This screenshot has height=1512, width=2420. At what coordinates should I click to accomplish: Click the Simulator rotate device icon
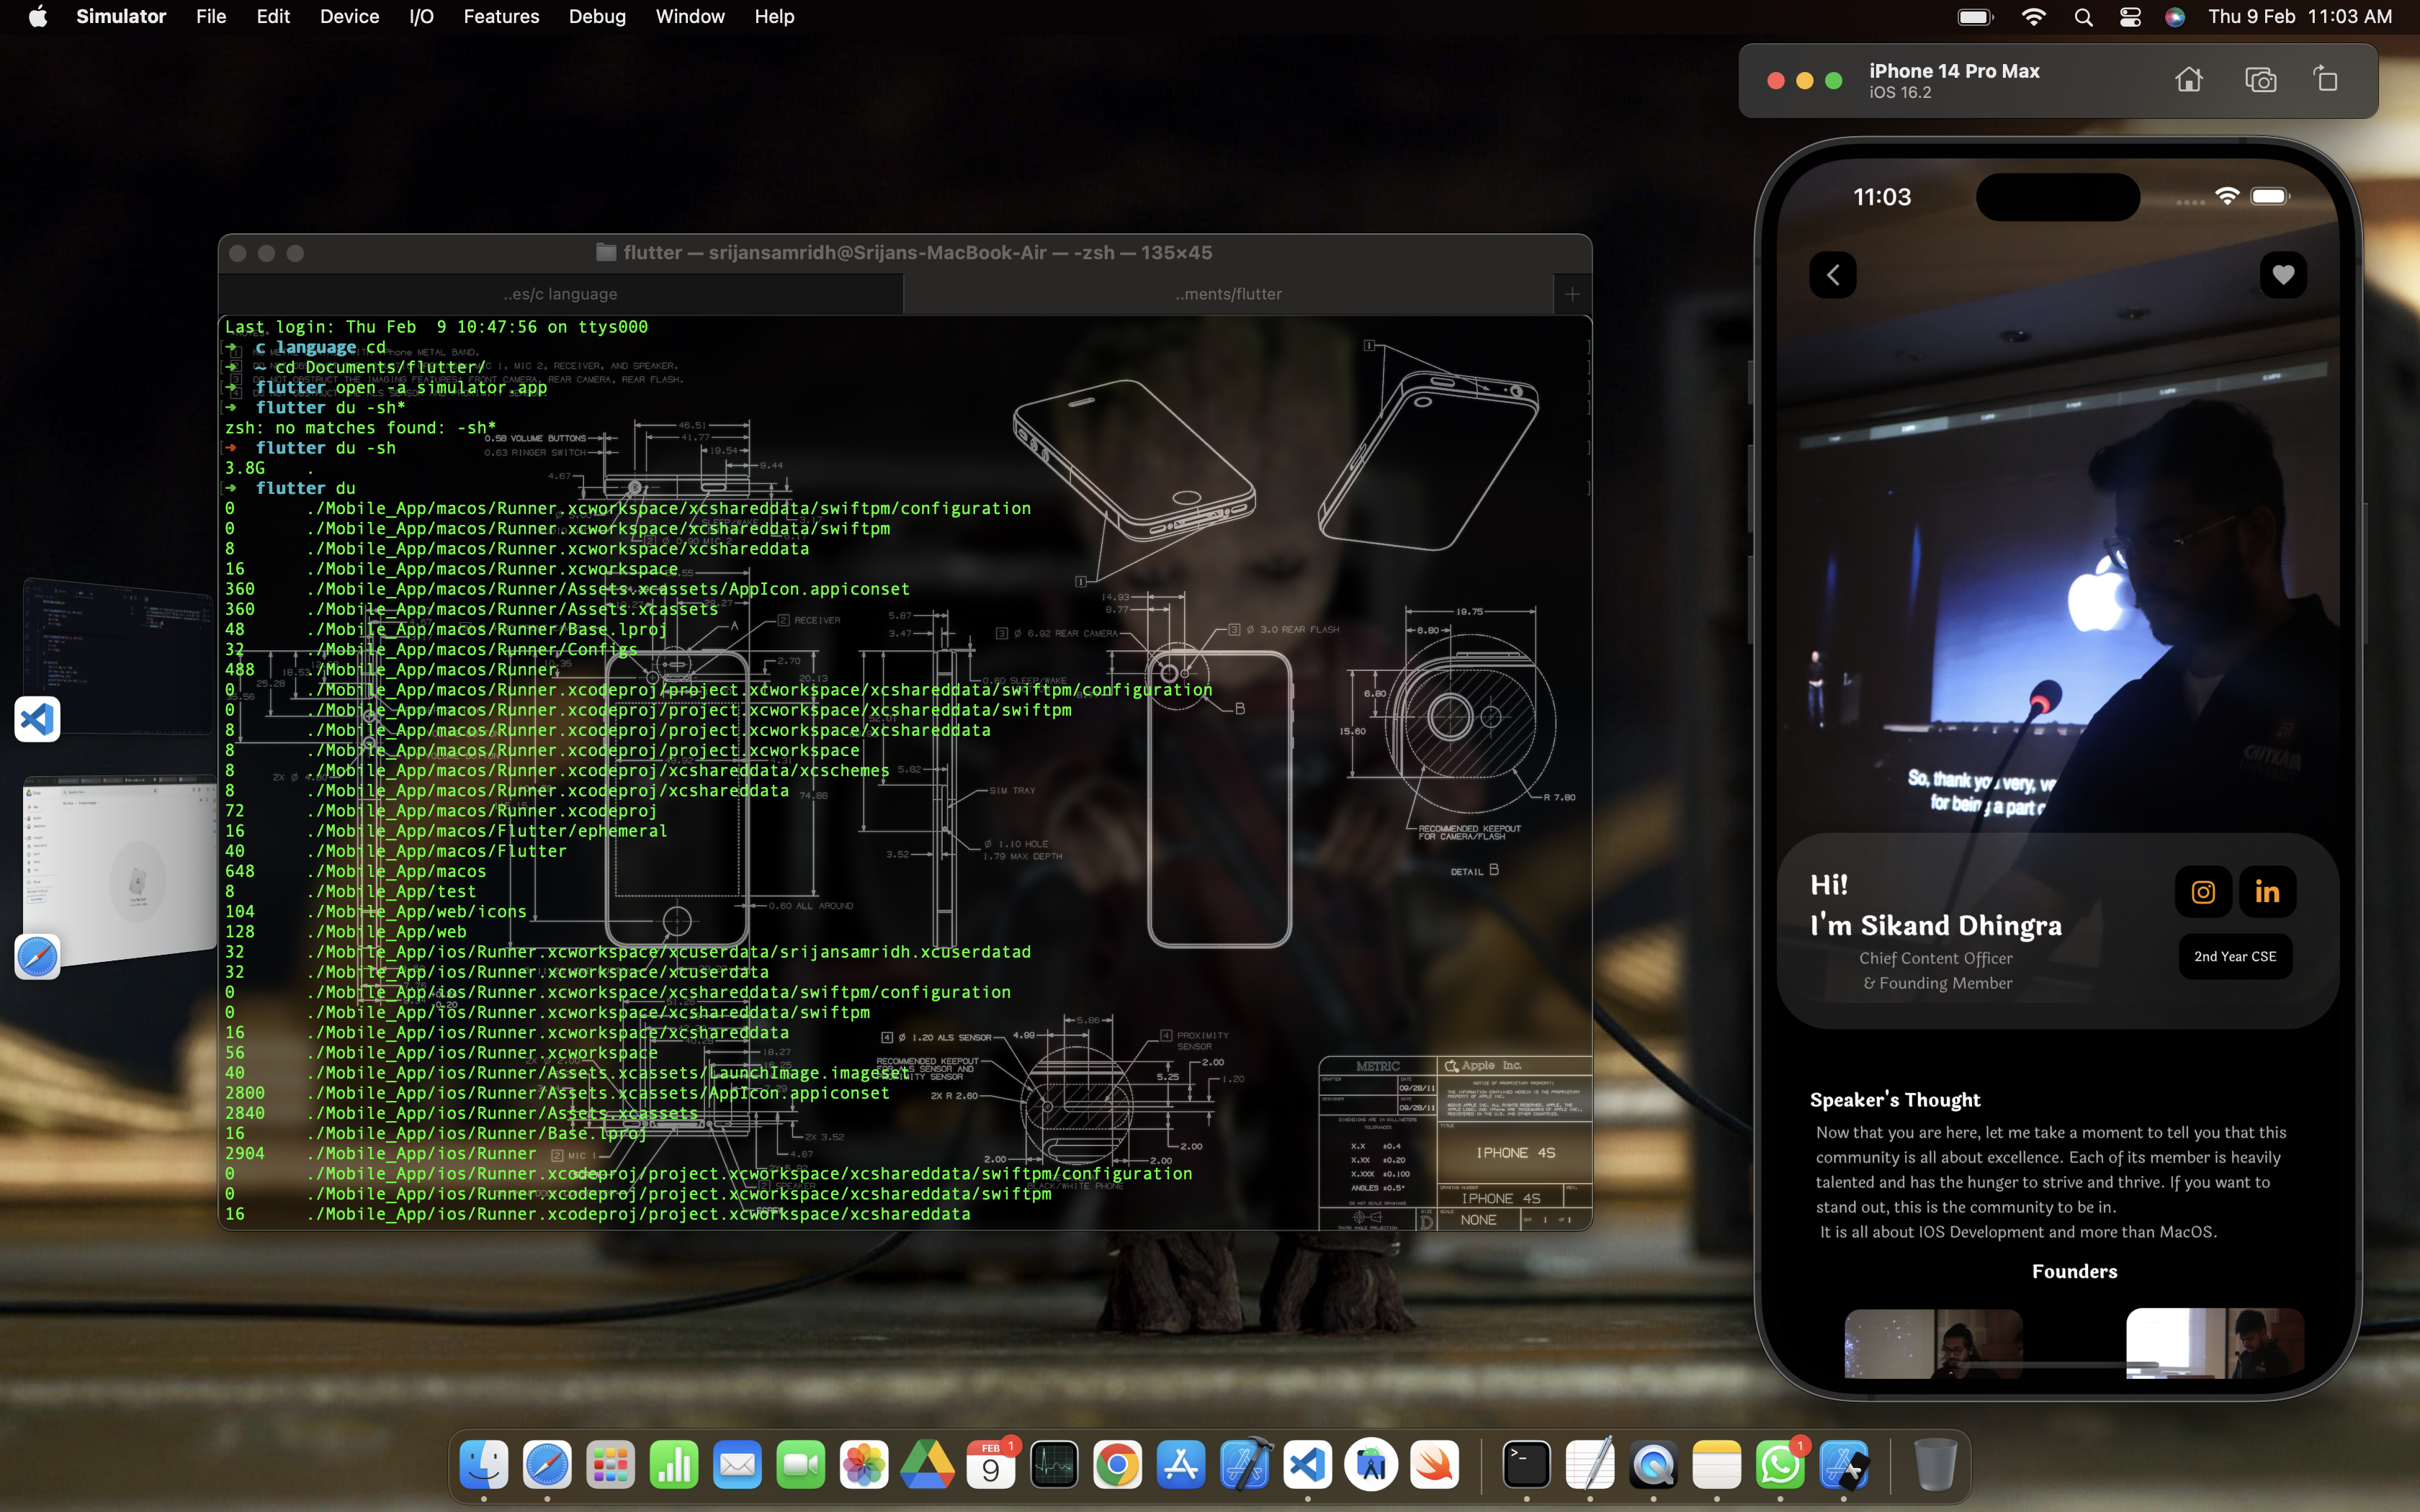pyautogui.click(x=2326, y=80)
